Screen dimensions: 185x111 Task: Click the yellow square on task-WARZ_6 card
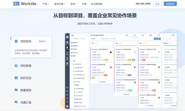click(102, 75)
